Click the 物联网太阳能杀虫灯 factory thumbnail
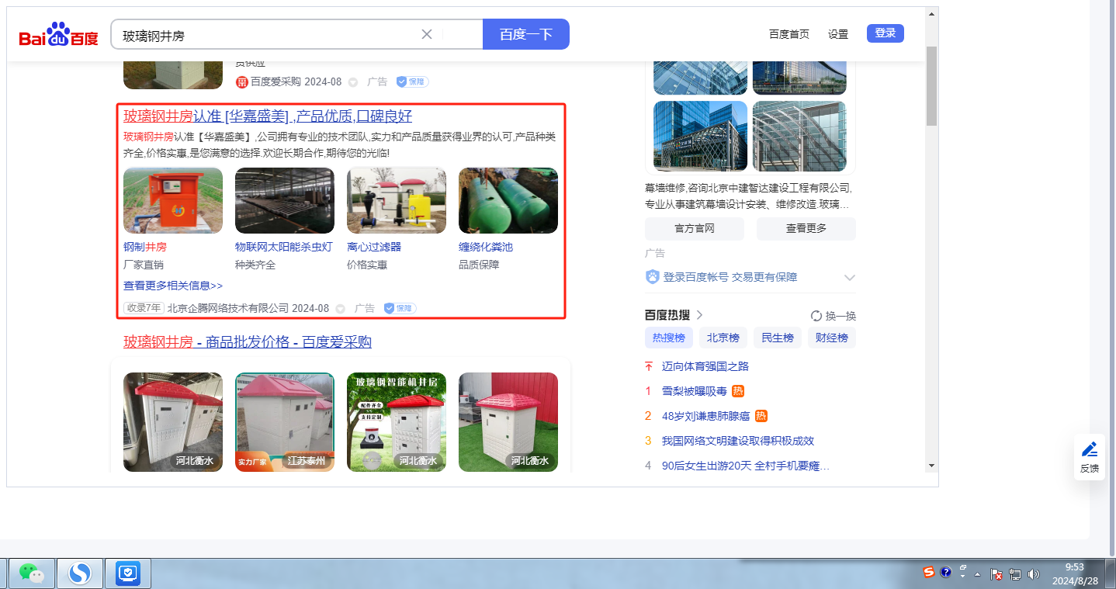Viewport: 1116px width, 589px height. pyautogui.click(x=285, y=200)
